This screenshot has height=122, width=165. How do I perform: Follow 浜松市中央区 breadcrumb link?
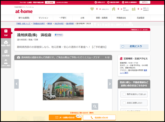59,23
